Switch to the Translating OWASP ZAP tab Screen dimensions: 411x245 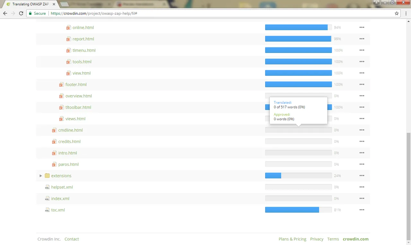[30, 4]
